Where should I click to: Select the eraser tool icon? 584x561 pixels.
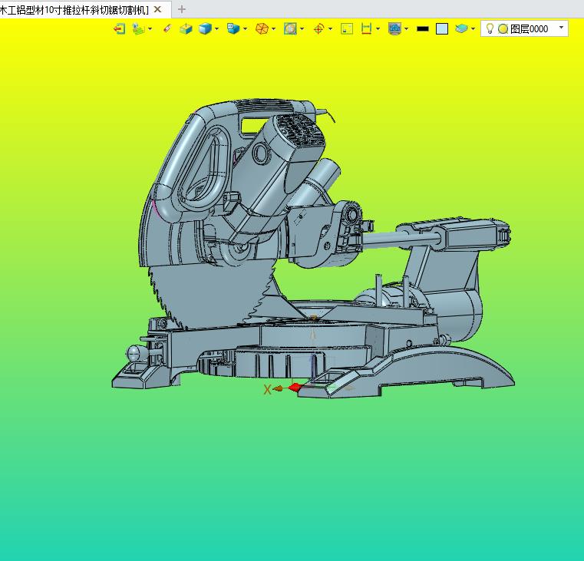(167, 28)
